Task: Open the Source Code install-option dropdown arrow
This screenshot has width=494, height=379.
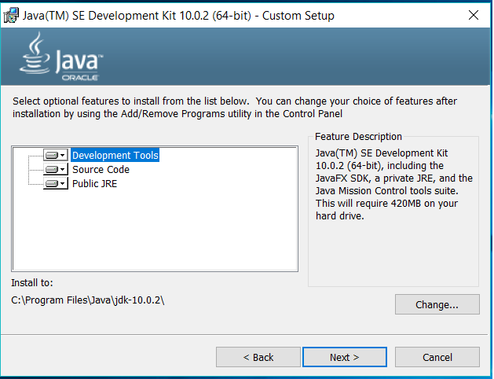Action: tap(63, 169)
